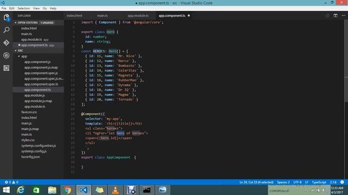
Task: Change language mode from TypeScript
Action: [319, 182]
